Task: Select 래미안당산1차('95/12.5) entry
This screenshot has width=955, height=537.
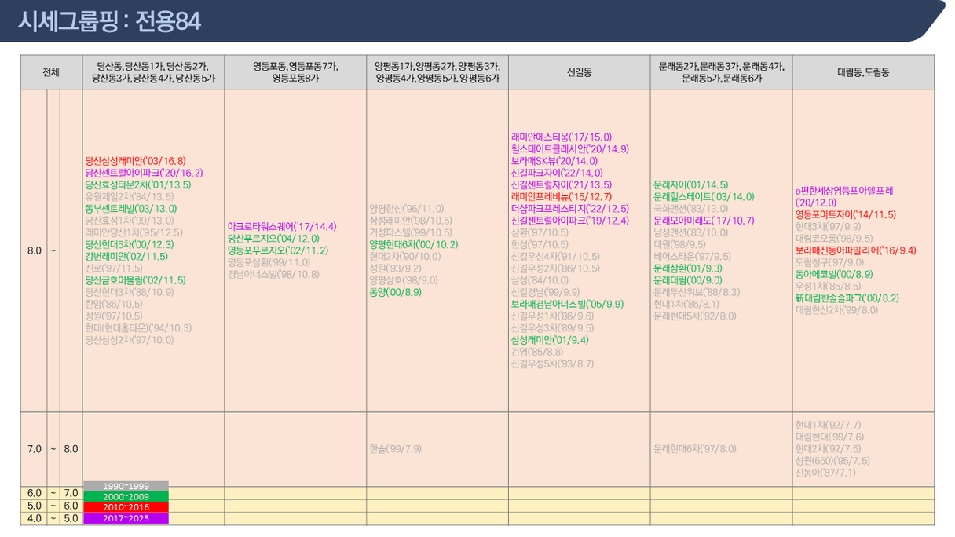Action: tap(134, 232)
